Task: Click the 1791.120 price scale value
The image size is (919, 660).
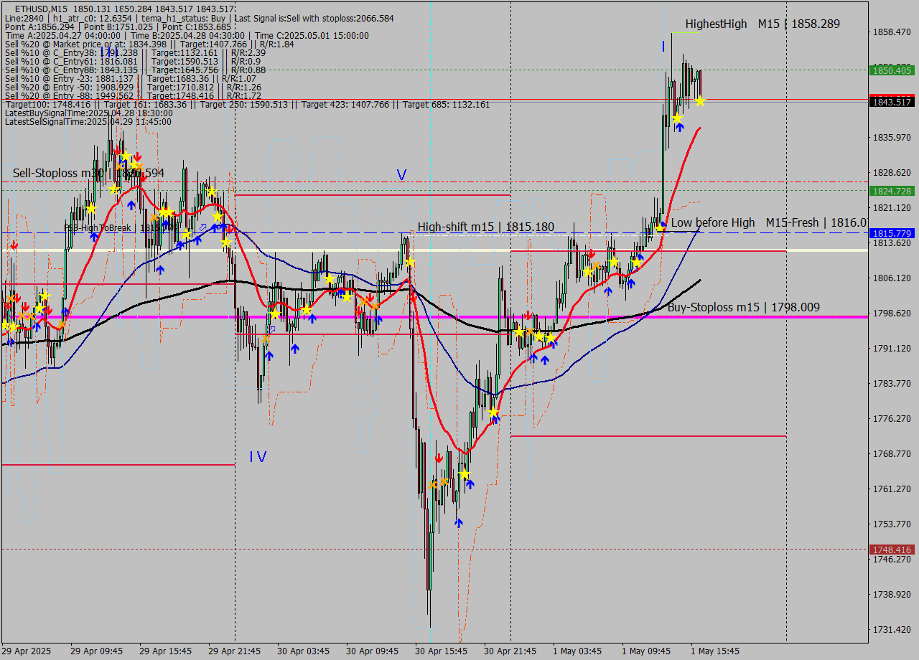Action: point(891,349)
